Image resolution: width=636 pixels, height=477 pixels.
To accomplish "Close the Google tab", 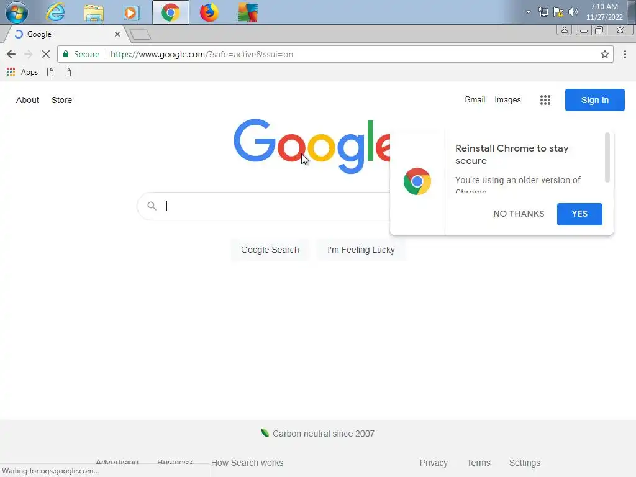I will [x=117, y=34].
